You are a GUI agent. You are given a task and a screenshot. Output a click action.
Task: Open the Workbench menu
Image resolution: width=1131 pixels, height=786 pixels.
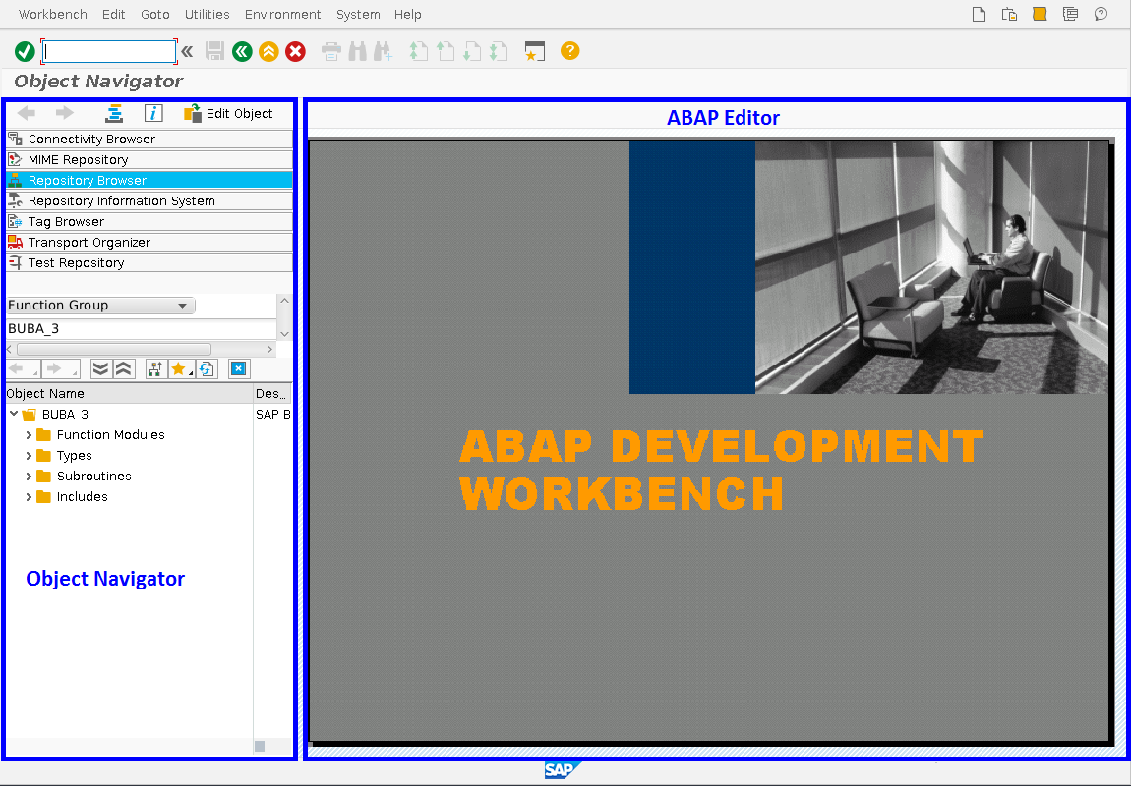coord(53,15)
